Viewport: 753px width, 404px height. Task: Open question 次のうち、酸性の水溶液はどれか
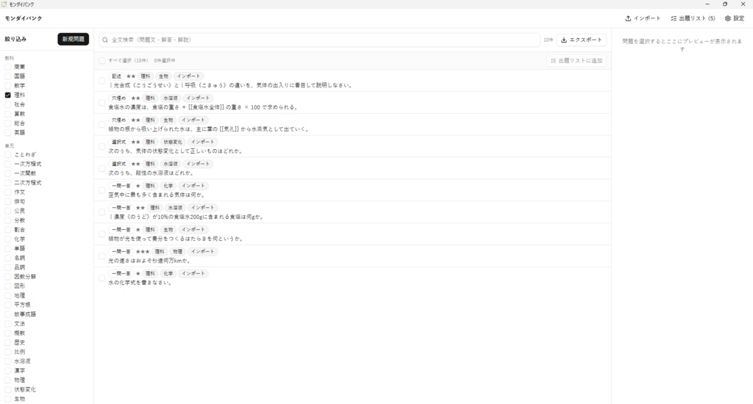pyautogui.click(x=151, y=173)
